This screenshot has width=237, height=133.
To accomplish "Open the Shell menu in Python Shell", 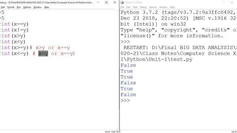I will tap(135, 7).
